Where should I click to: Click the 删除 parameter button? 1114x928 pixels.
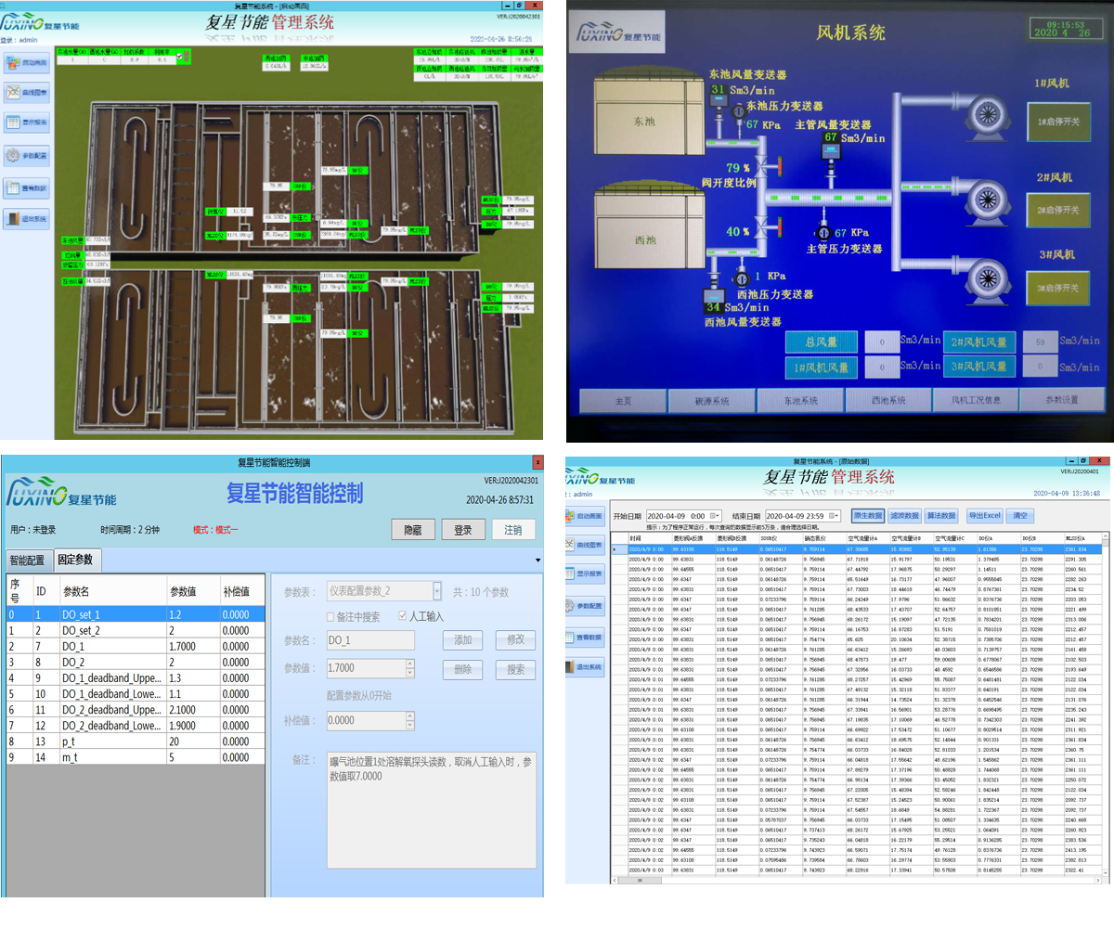(x=463, y=669)
